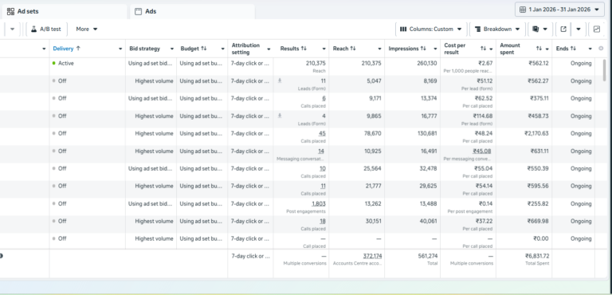
Task: Open the result link 45 Calls placed
Action: (x=323, y=133)
